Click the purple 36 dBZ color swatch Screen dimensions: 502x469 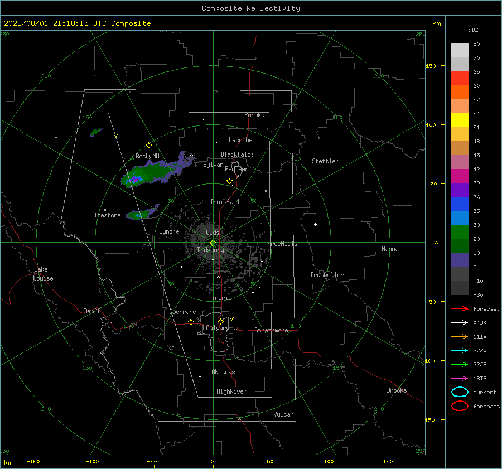click(460, 190)
